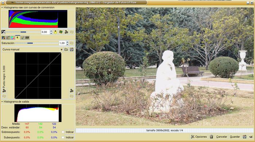Save the manual curve to file

[71, 49]
